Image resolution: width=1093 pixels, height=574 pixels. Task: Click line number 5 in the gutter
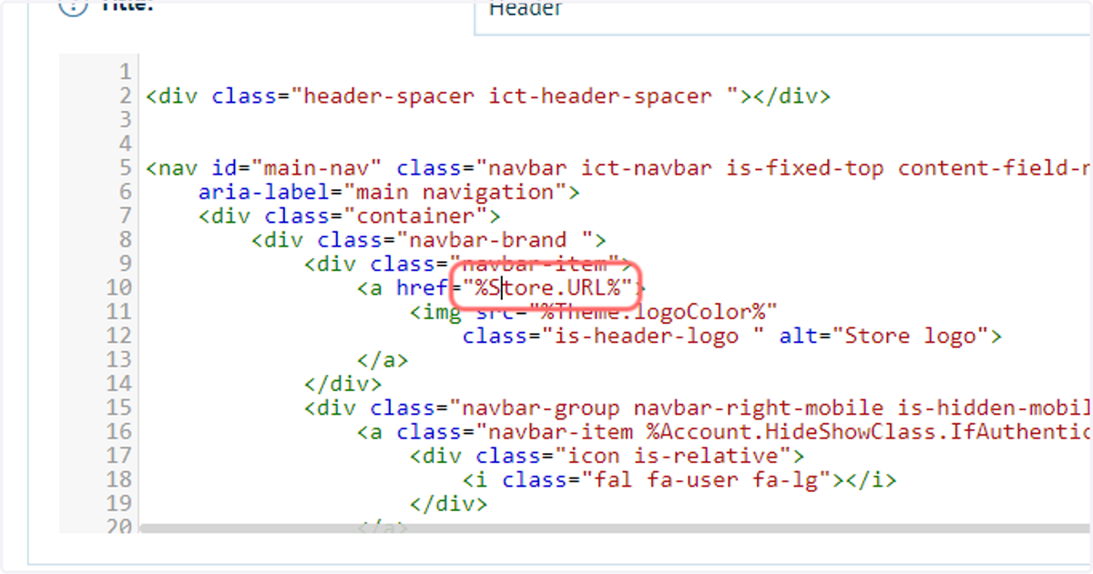point(125,168)
